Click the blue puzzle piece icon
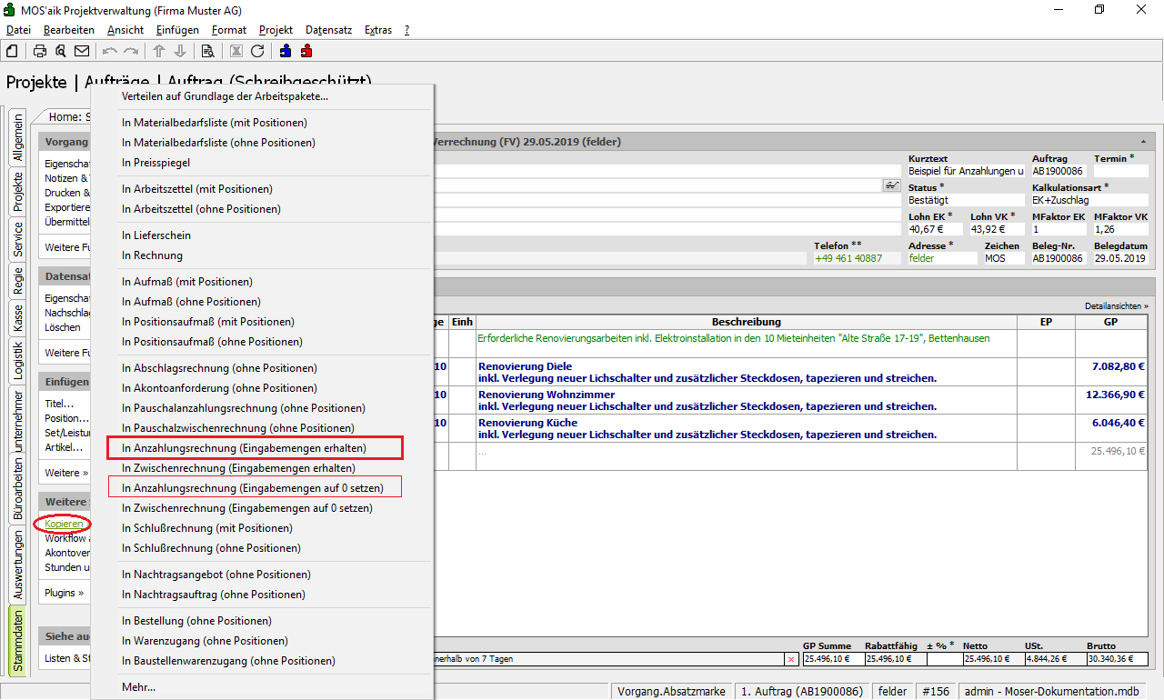1164x700 pixels. [x=286, y=51]
